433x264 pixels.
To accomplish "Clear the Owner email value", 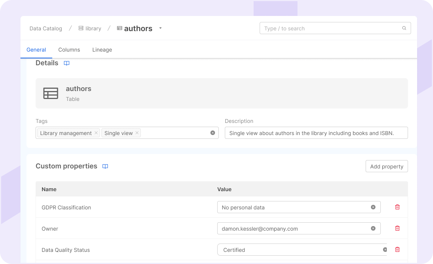I will click(373, 228).
